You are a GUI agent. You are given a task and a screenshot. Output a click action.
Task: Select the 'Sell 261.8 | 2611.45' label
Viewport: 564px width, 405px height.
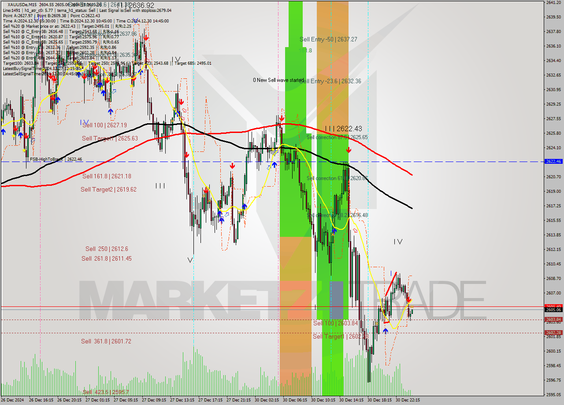[106, 259]
